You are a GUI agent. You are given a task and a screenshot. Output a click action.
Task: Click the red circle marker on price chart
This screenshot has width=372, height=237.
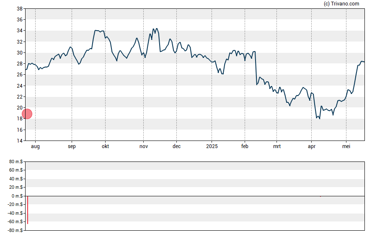27,114
